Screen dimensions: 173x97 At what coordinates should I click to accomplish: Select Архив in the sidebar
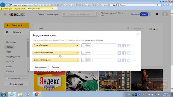pyautogui.click(x=9, y=66)
